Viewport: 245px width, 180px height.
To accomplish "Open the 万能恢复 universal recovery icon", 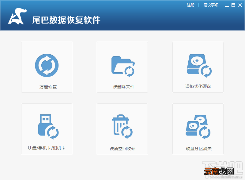I will click(x=47, y=65).
